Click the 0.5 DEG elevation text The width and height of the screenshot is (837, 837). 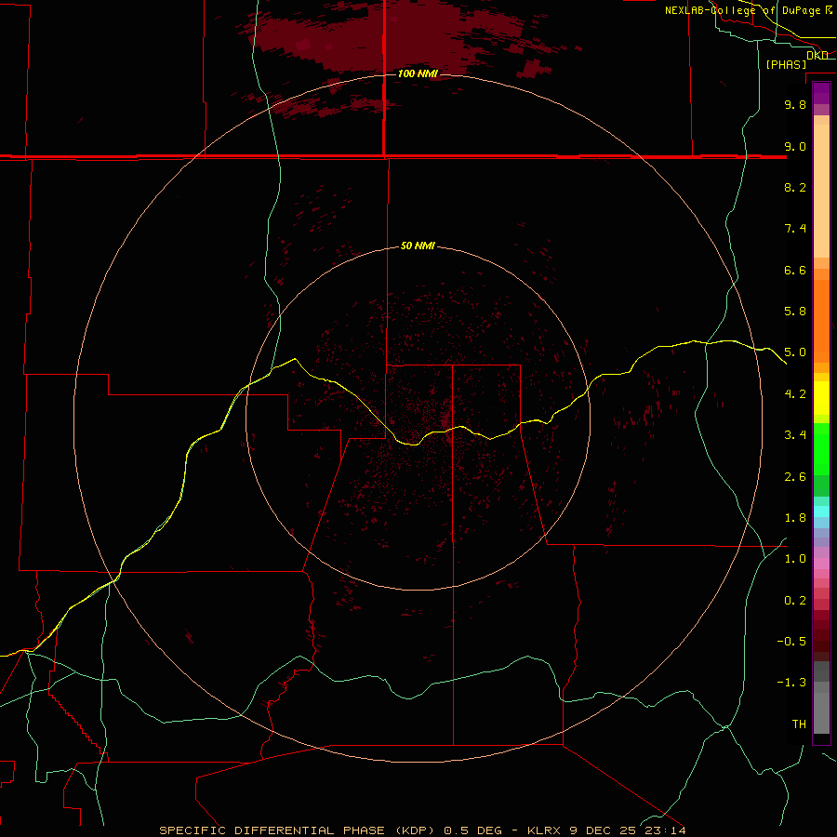click(473, 830)
